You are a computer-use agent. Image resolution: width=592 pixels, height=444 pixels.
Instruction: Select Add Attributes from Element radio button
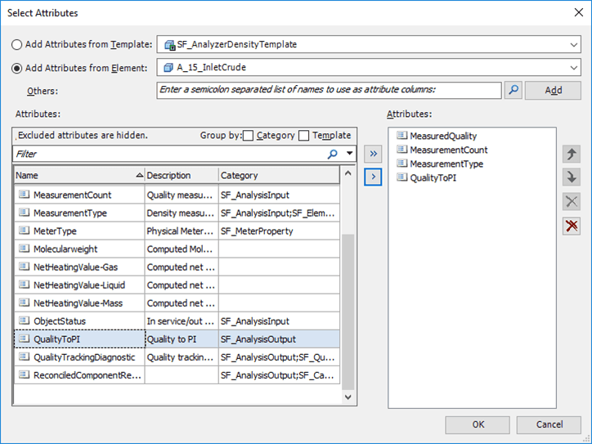pyautogui.click(x=16, y=69)
